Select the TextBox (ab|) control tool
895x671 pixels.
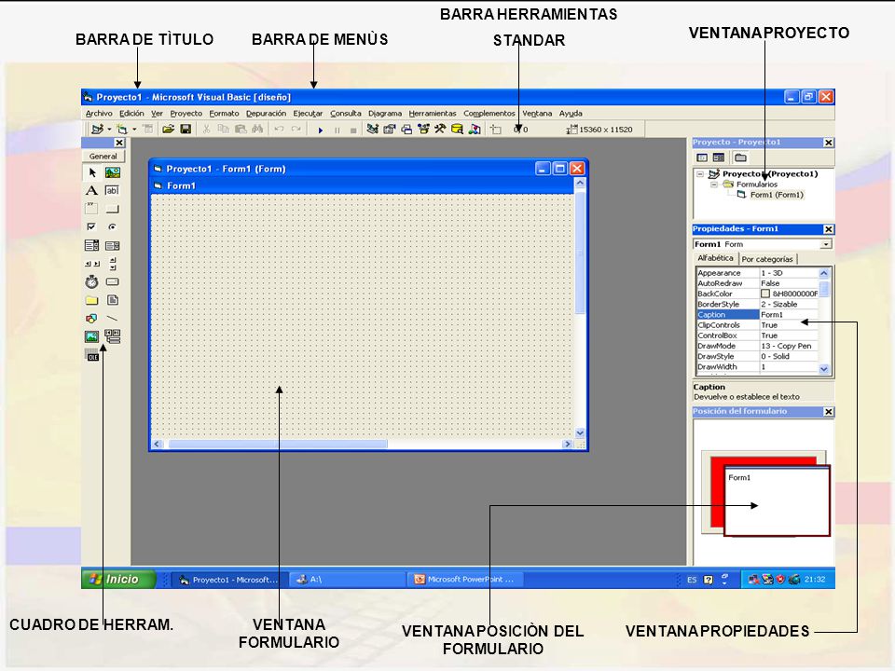click(113, 190)
